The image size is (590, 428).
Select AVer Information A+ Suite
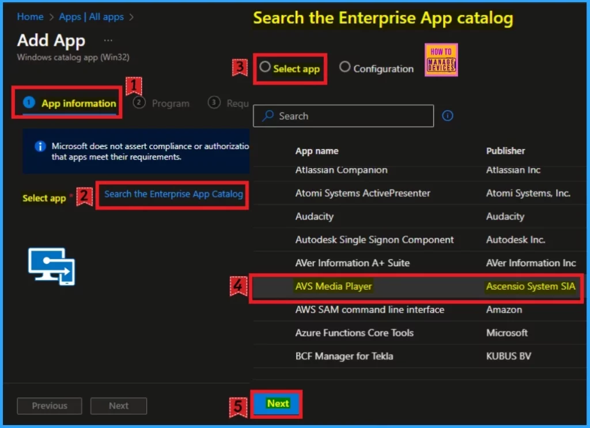[x=353, y=263]
